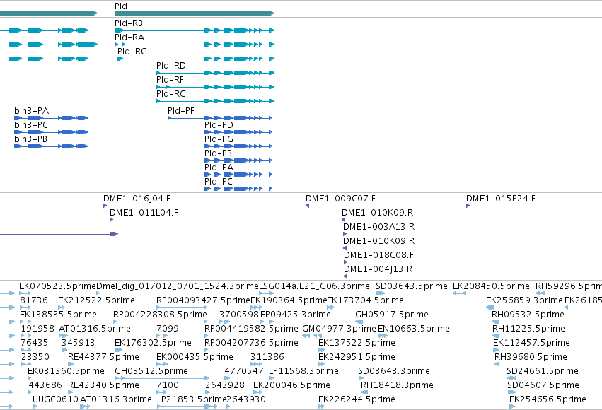Screen dimensions: 602x410
Task: Select the bin3-PA protein label
Action: click(x=32, y=111)
